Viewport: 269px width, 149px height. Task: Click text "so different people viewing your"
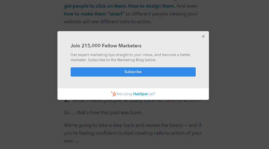click(x=162, y=14)
